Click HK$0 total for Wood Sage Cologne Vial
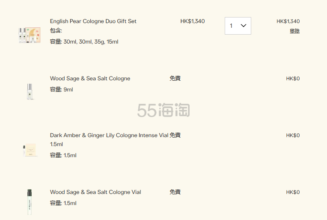This screenshot has width=327, height=220. pos(293,192)
